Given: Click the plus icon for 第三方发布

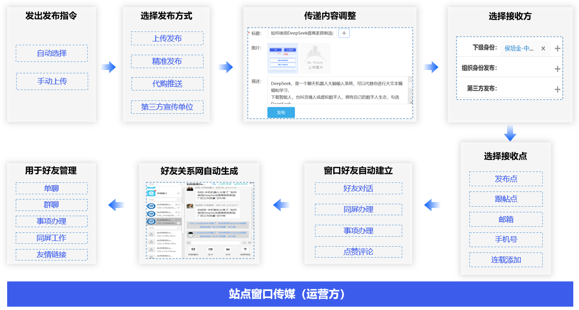Looking at the screenshot, I should tap(557, 89).
